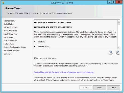124x93 pixels.
Task: Select Microsoft Update step in sidebar
Action: tap(10, 27)
